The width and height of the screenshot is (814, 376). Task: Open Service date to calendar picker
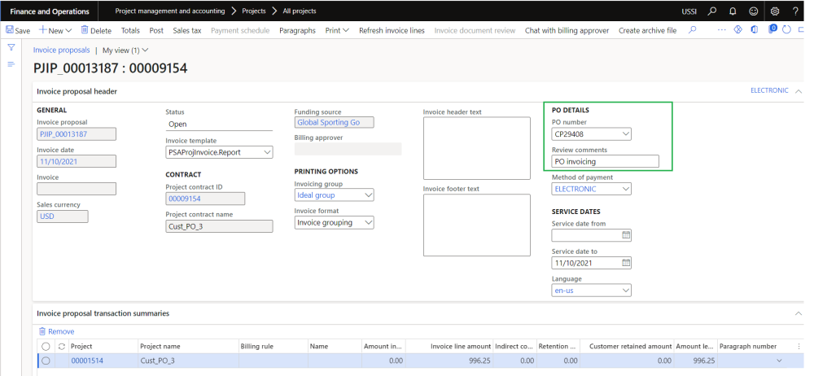point(626,263)
